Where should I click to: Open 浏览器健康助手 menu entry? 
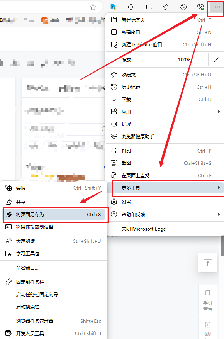(165, 136)
